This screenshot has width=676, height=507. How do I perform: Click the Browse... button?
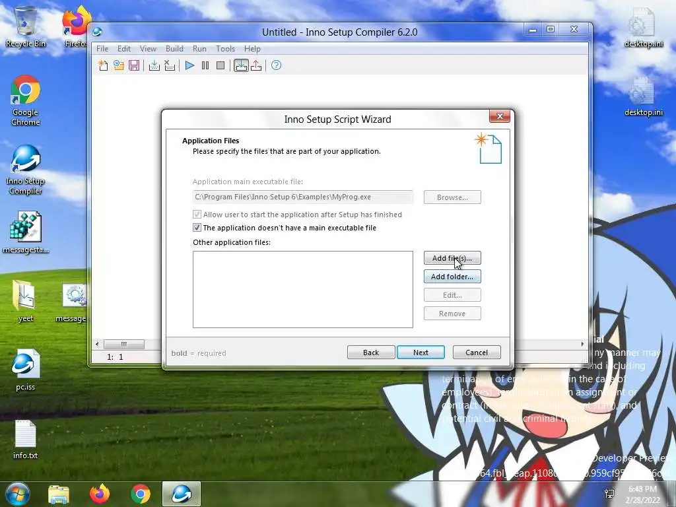tap(452, 197)
